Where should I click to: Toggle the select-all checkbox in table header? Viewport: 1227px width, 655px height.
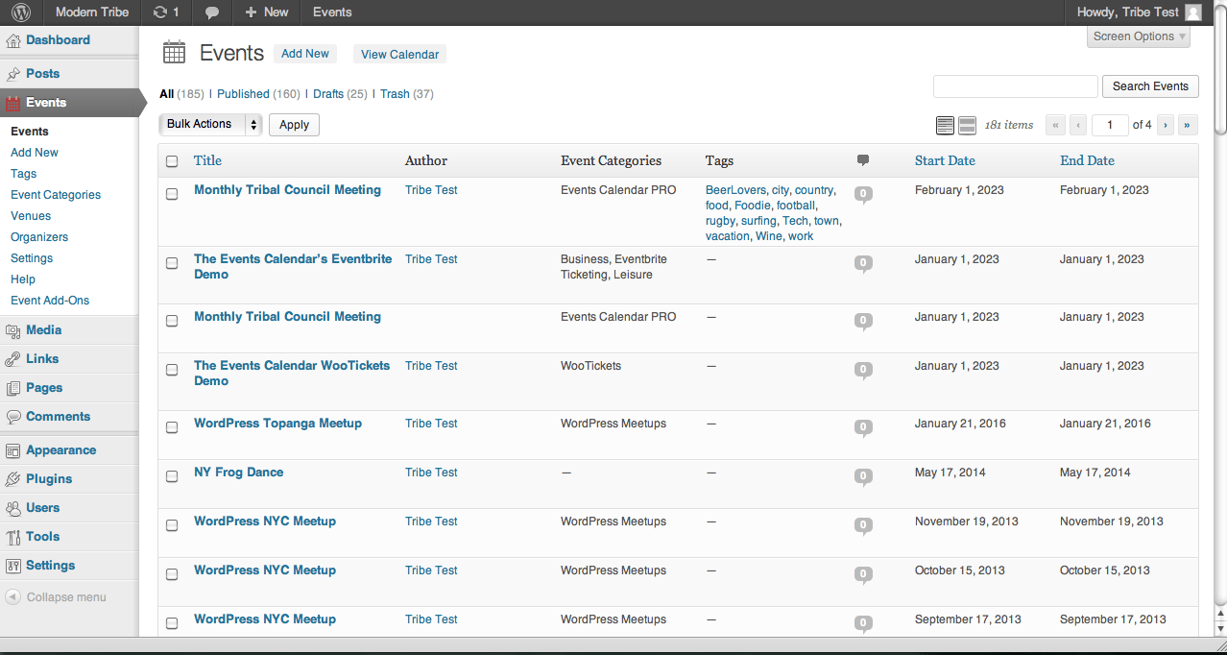172,161
